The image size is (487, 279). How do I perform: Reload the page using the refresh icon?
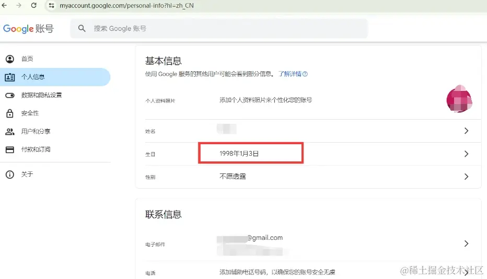[34, 5]
